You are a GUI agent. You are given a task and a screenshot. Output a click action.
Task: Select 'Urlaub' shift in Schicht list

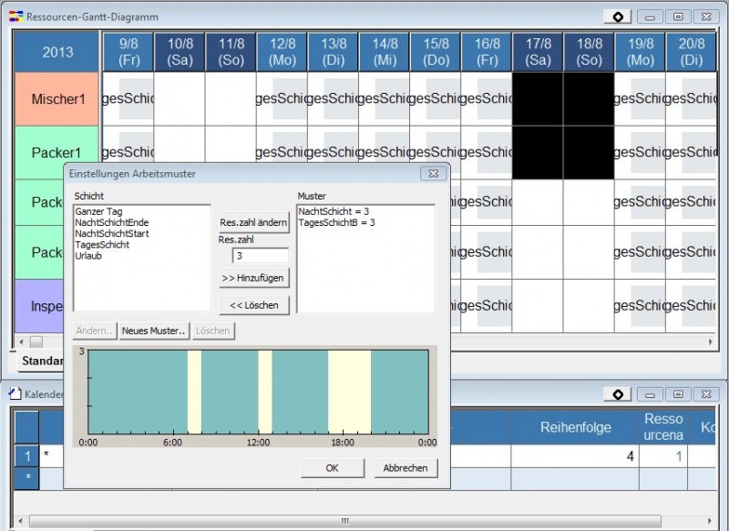point(88,256)
